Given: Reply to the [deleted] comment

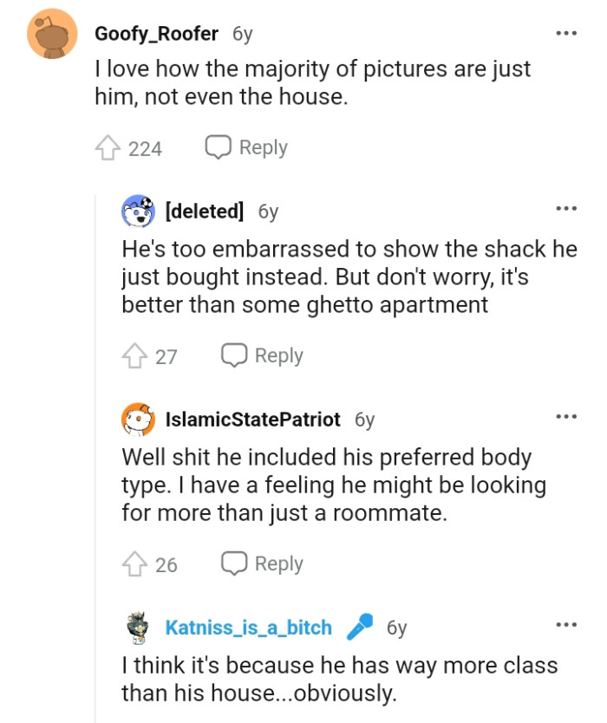Looking at the screenshot, I should (264, 355).
